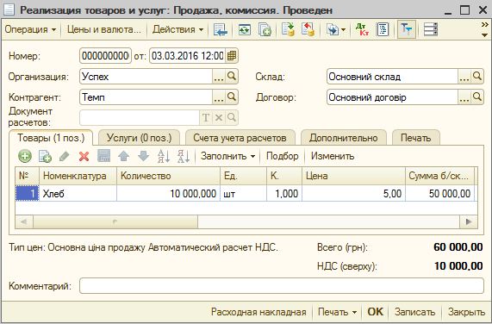Click the Номер input field
Viewport: 492px width, 324px height.
pos(105,56)
